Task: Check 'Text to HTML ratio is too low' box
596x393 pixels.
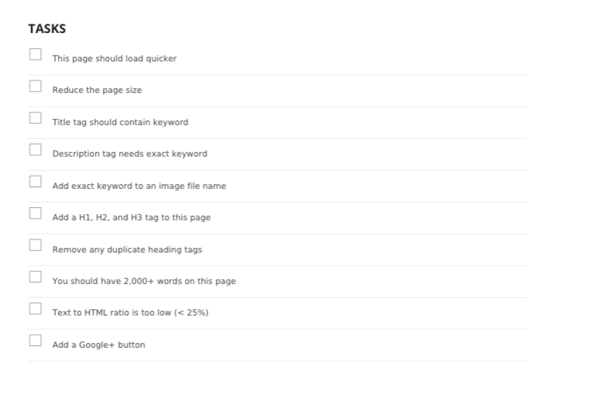Action: (x=35, y=309)
